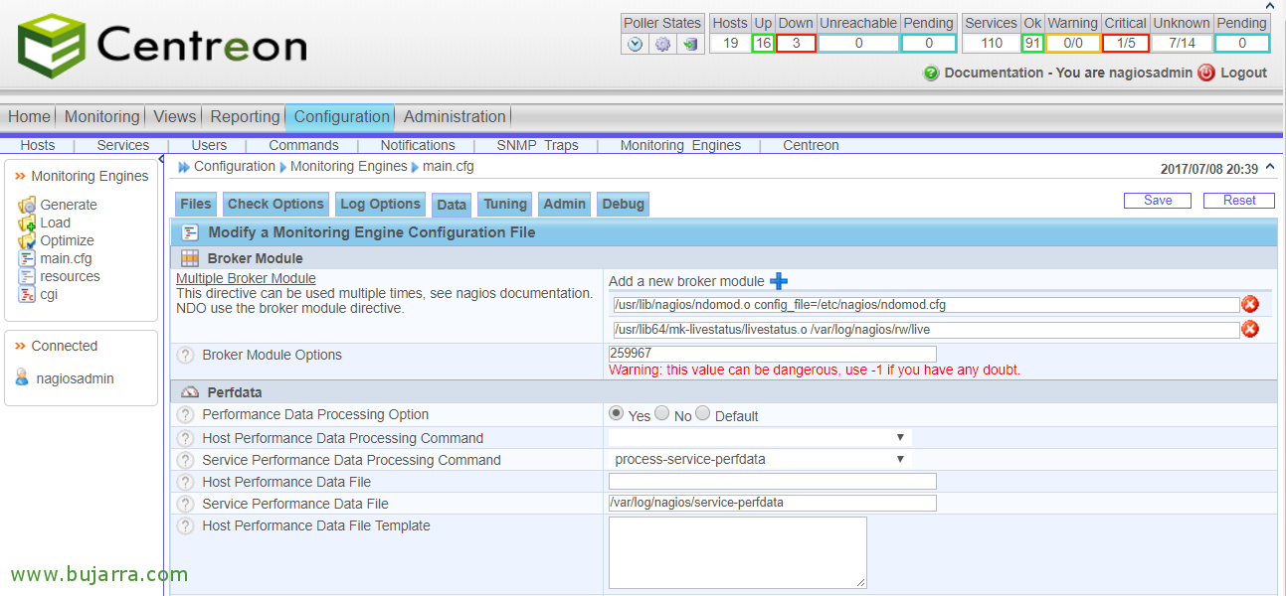
Task: Delete the livestatus.o broker module row
Action: point(1250,330)
